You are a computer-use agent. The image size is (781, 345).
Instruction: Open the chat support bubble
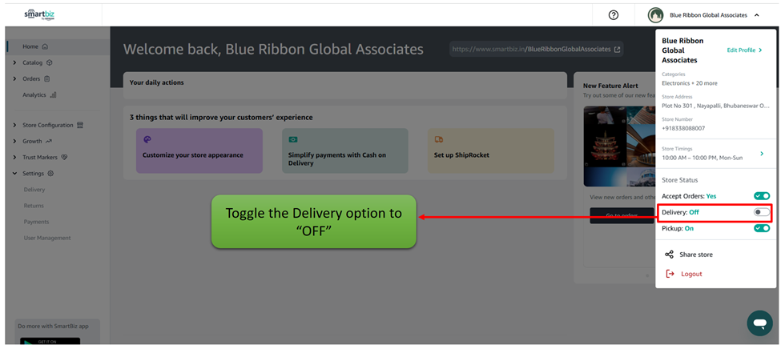(759, 323)
